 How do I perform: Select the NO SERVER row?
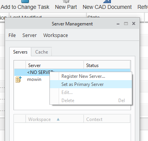[x=32, y=72]
